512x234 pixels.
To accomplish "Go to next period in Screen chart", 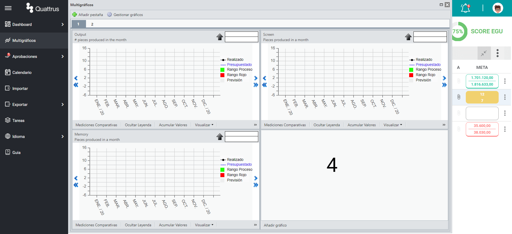I will click(x=444, y=78).
